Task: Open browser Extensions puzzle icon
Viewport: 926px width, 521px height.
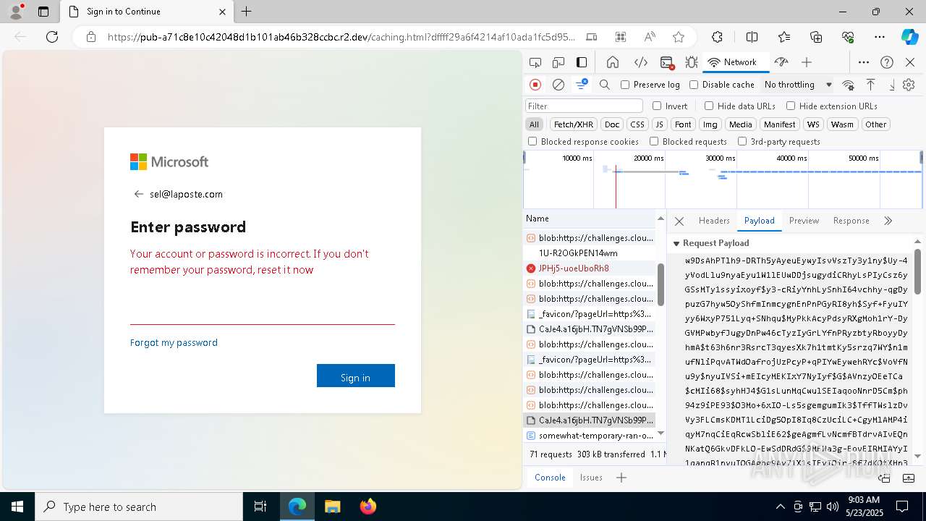Action: click(x=717, y=37)
